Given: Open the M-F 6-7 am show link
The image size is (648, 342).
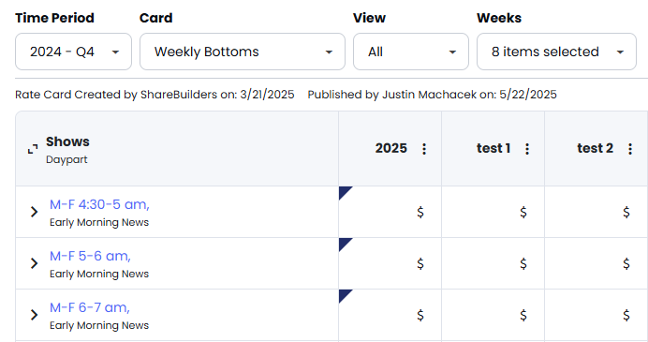Looking at the screenshot, I should 90,307.
